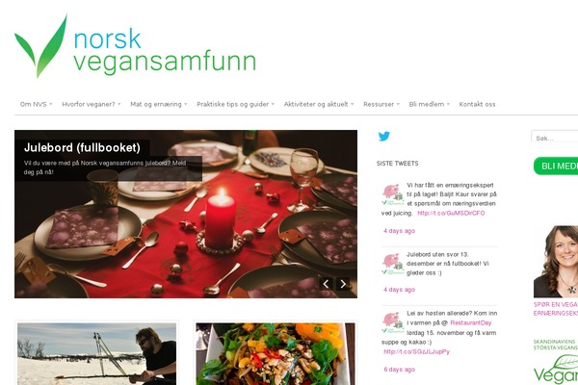Open the skiing man article thumbnail
The image size is (578, 385).
coord(96,354)
